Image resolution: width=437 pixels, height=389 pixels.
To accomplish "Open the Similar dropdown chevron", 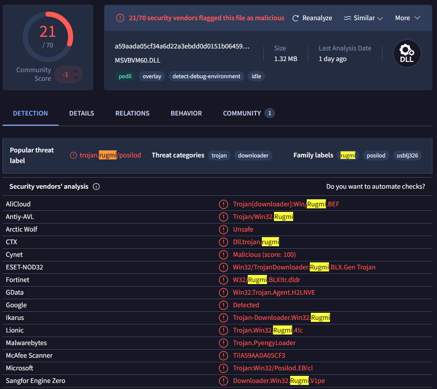I will (x=380, y=18).
